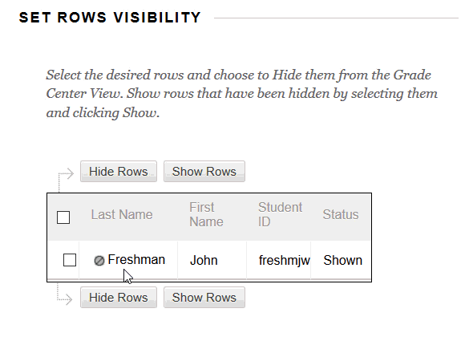Select the John first name cell
Screen dimensions: 465x337
tap(212, 260)
